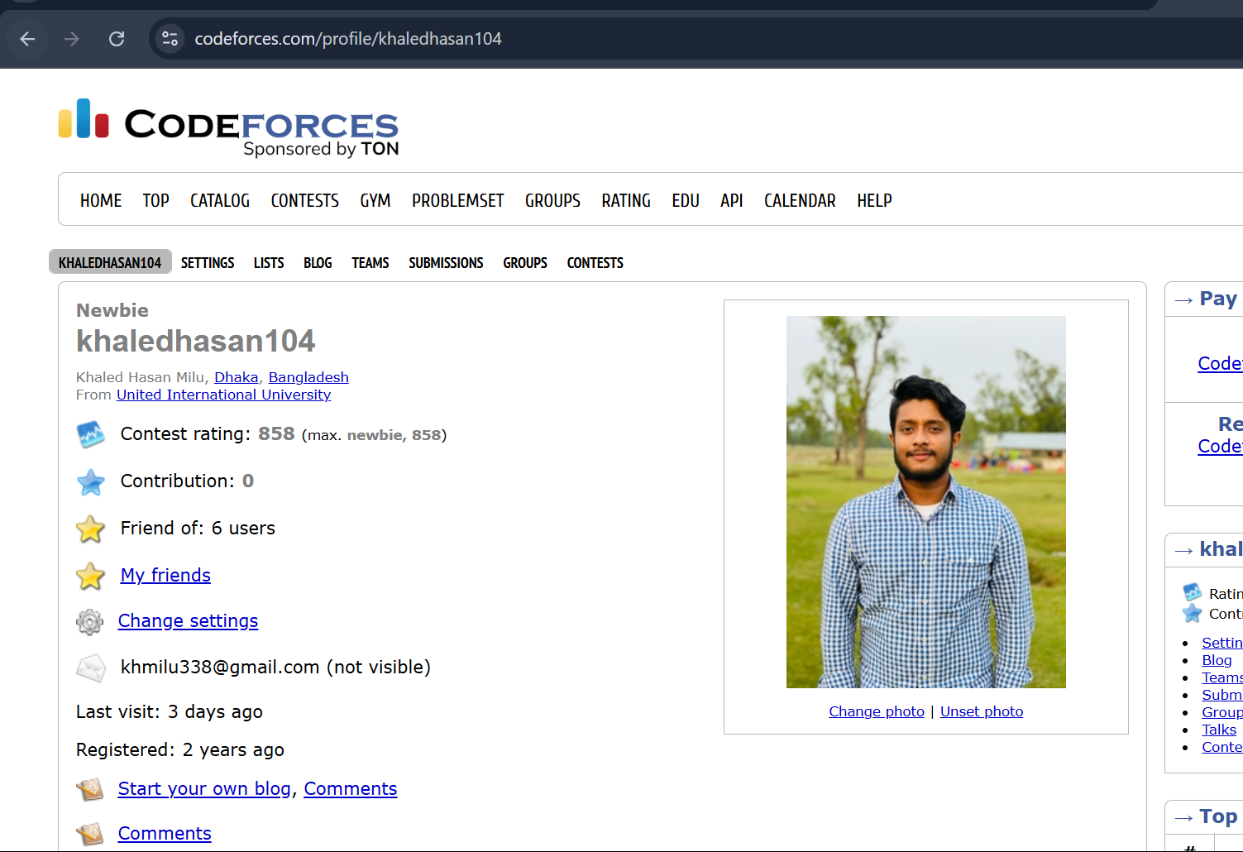Open the SETTINGS profile tab
This screenshot has width=1243, height=852.
coord(208,263)
